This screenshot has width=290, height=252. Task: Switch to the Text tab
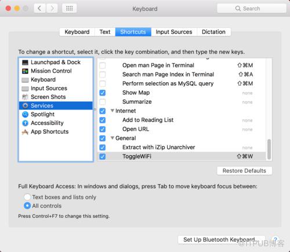click(105, 32)
